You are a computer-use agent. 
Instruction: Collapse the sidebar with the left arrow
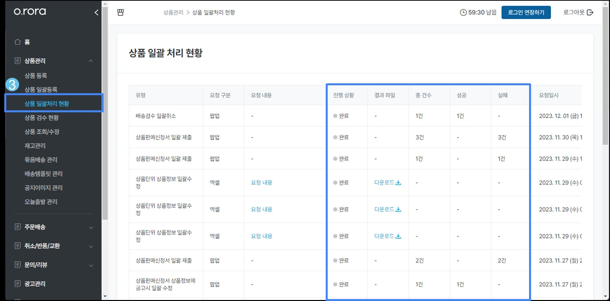coord(96,13)
